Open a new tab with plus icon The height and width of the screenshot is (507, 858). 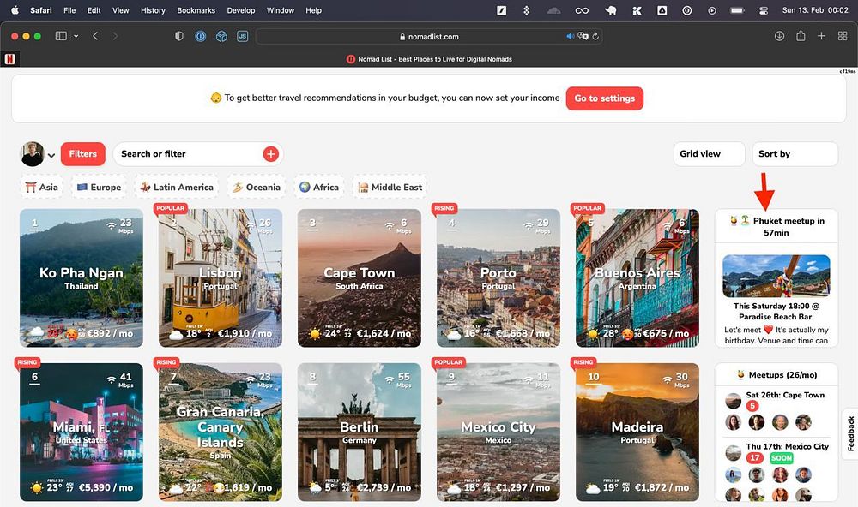(821, 36)
